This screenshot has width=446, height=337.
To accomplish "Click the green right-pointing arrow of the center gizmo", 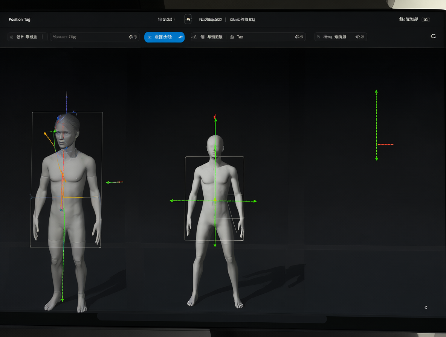I will point(255,201).
